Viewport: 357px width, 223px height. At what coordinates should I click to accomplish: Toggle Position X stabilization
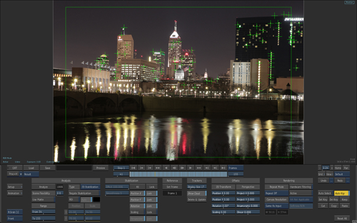(x=137, y=193)
